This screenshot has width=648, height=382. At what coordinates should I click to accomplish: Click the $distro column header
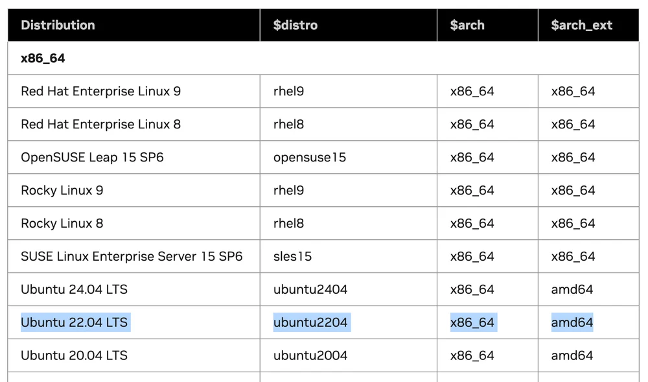295,25
